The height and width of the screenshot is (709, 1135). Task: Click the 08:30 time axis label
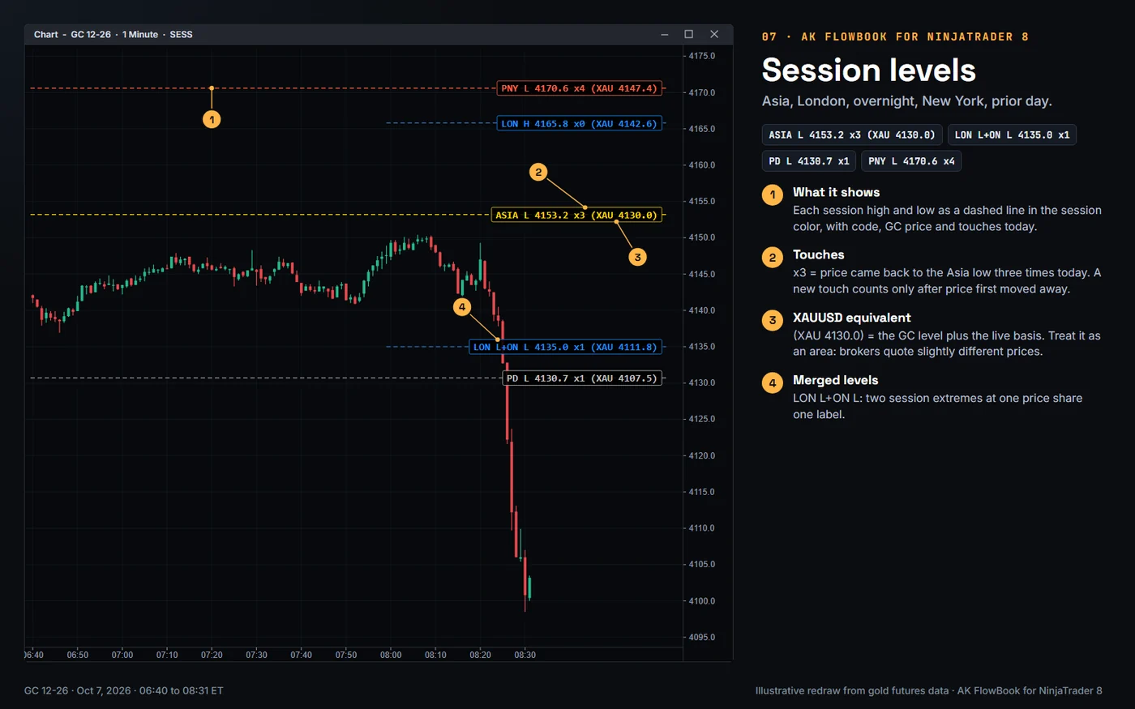pyautogui.click(x=525, y=655)
